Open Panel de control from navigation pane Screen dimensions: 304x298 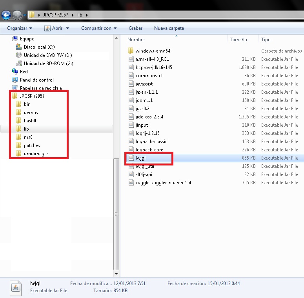36,80
